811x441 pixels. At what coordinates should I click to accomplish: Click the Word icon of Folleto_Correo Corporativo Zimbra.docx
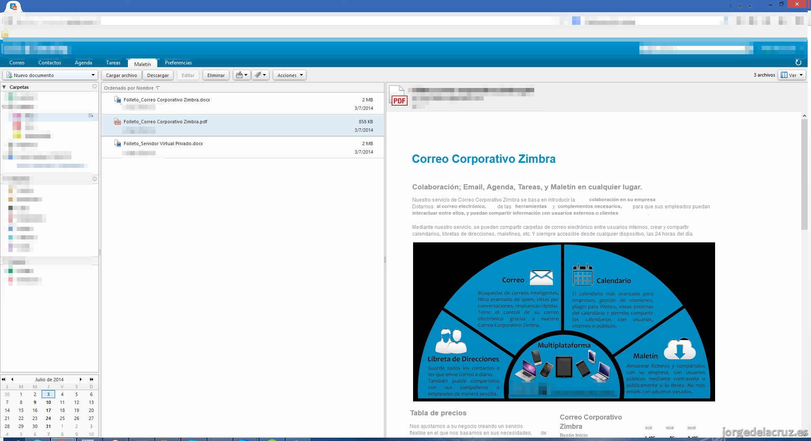(x=118, y=100)
